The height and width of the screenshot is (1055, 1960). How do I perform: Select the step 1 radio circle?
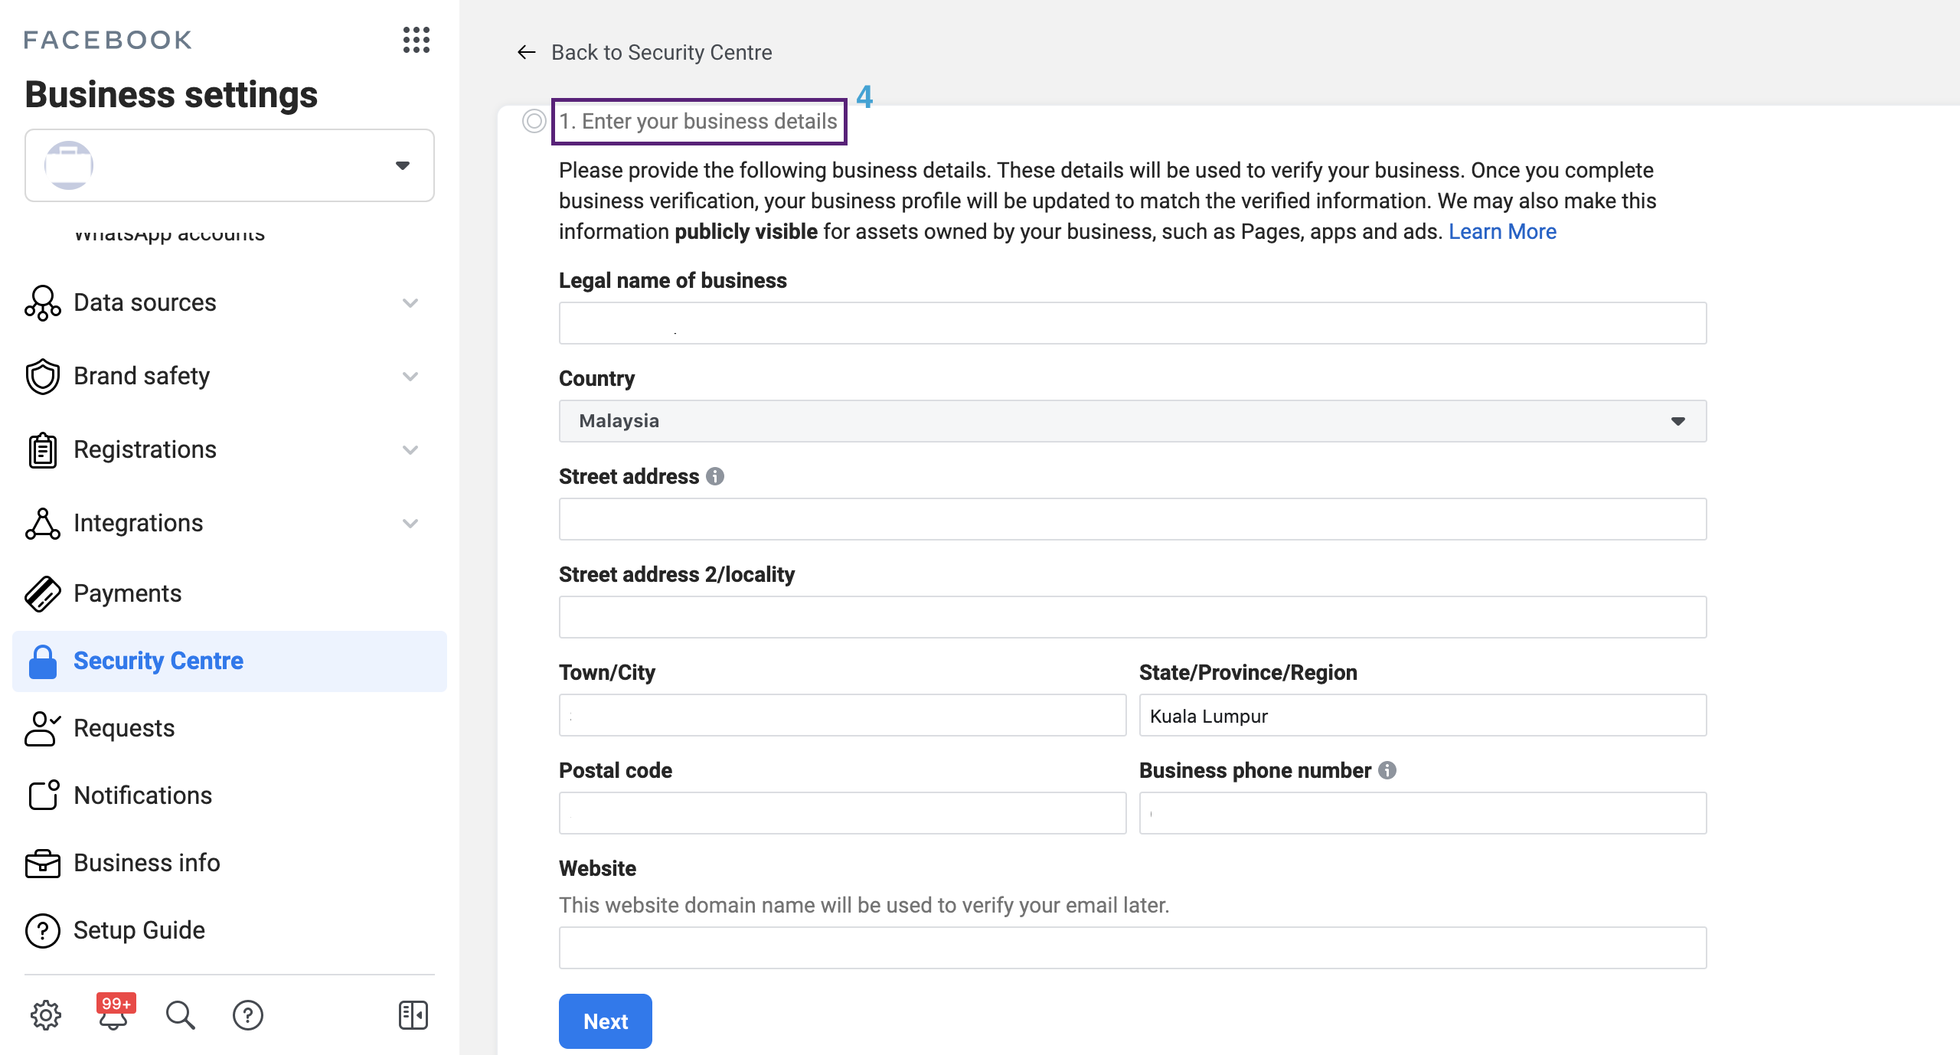(534, 121)
